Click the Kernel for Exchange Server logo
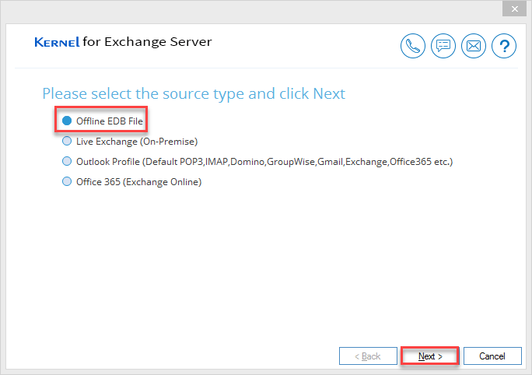 123,42
